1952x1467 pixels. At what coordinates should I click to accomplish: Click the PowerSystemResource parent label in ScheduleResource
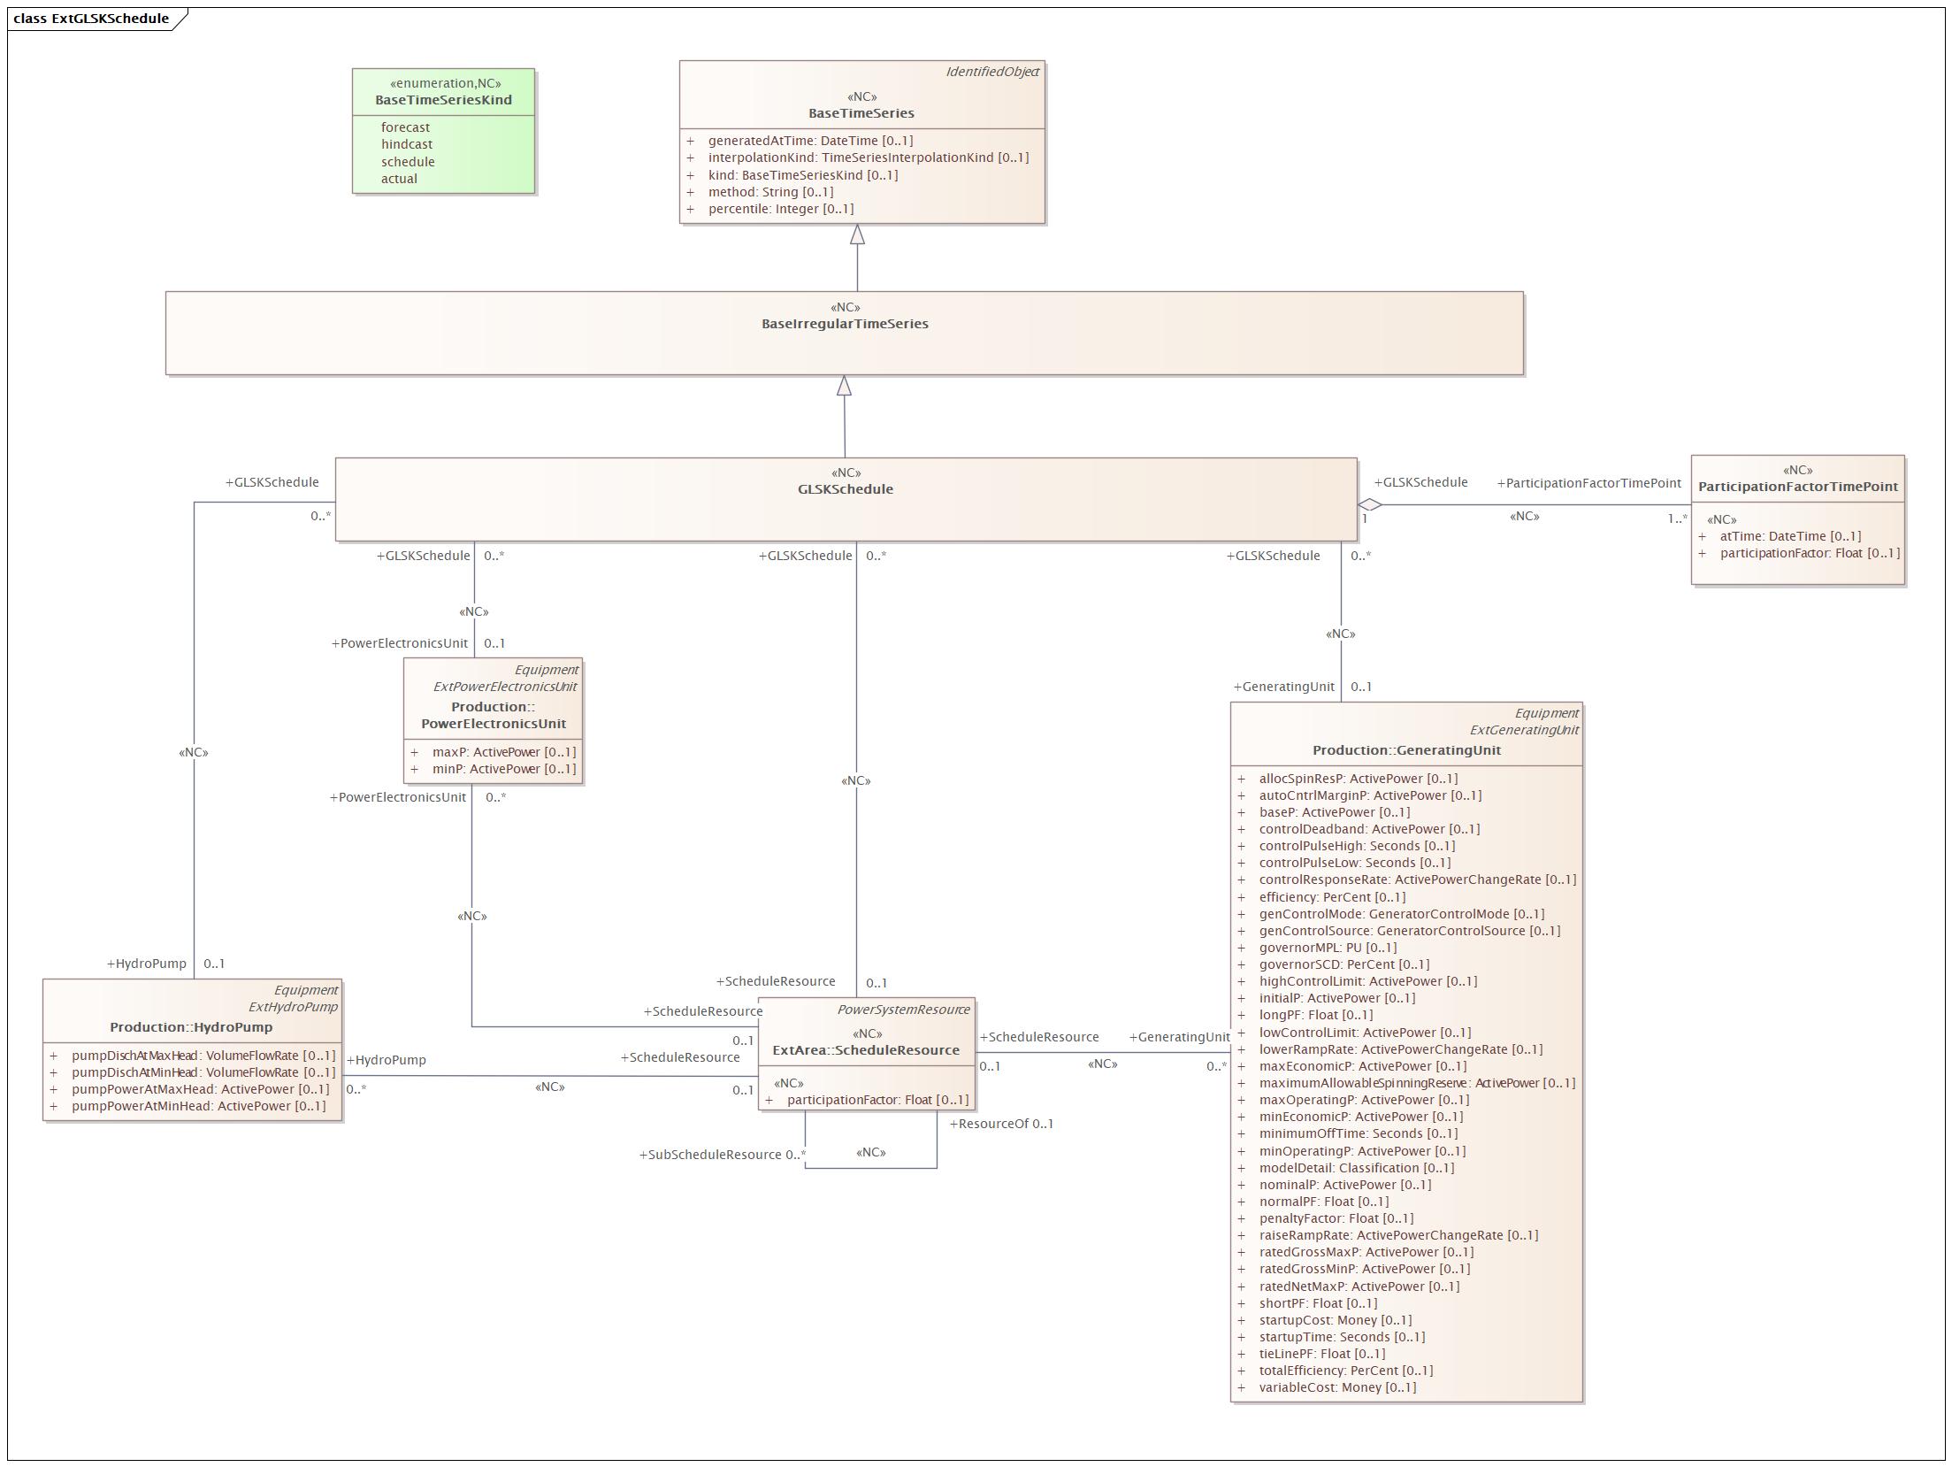click(x=903, y=1010)
